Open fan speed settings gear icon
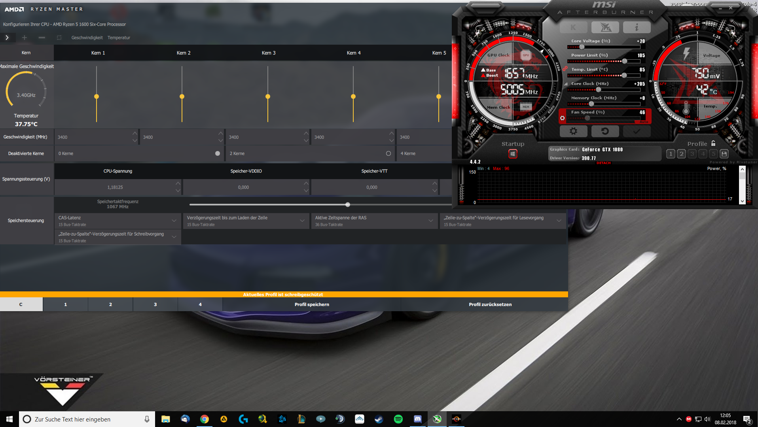 click(562, 118)
